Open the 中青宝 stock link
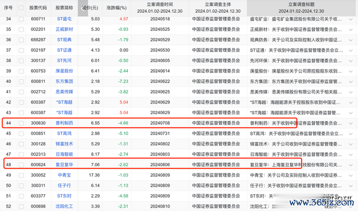The height and width of the screenshot is (211, 358). [x=64, y=175]
